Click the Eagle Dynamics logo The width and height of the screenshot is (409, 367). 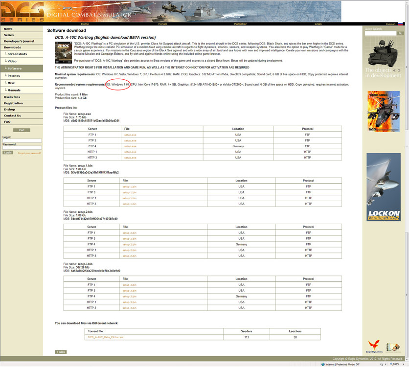click(x=374, y=346)
